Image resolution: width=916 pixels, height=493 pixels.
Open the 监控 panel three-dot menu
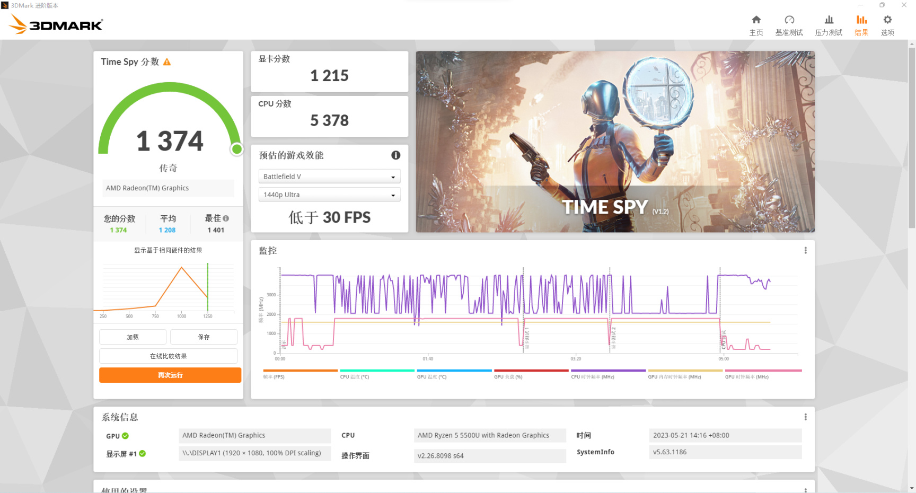pos(805,250)
